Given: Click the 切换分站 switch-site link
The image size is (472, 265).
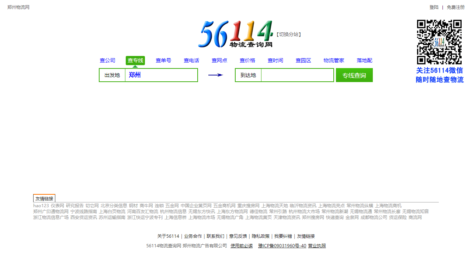Looking at the screenshot, I should (289, 34).
